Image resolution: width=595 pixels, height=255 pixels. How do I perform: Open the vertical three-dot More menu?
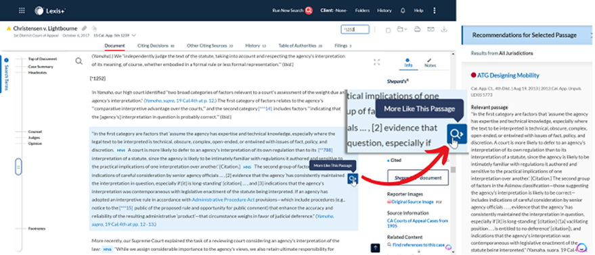click(435, 11)
